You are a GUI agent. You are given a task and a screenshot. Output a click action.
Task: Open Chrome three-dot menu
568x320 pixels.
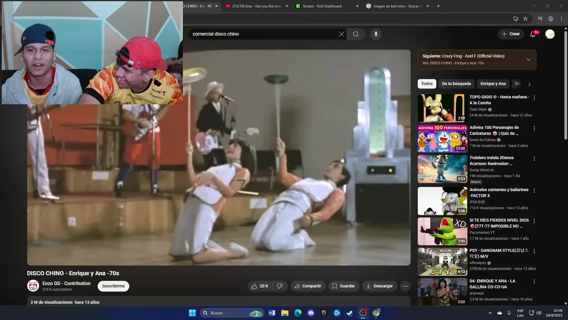click(x=561, y=19)
